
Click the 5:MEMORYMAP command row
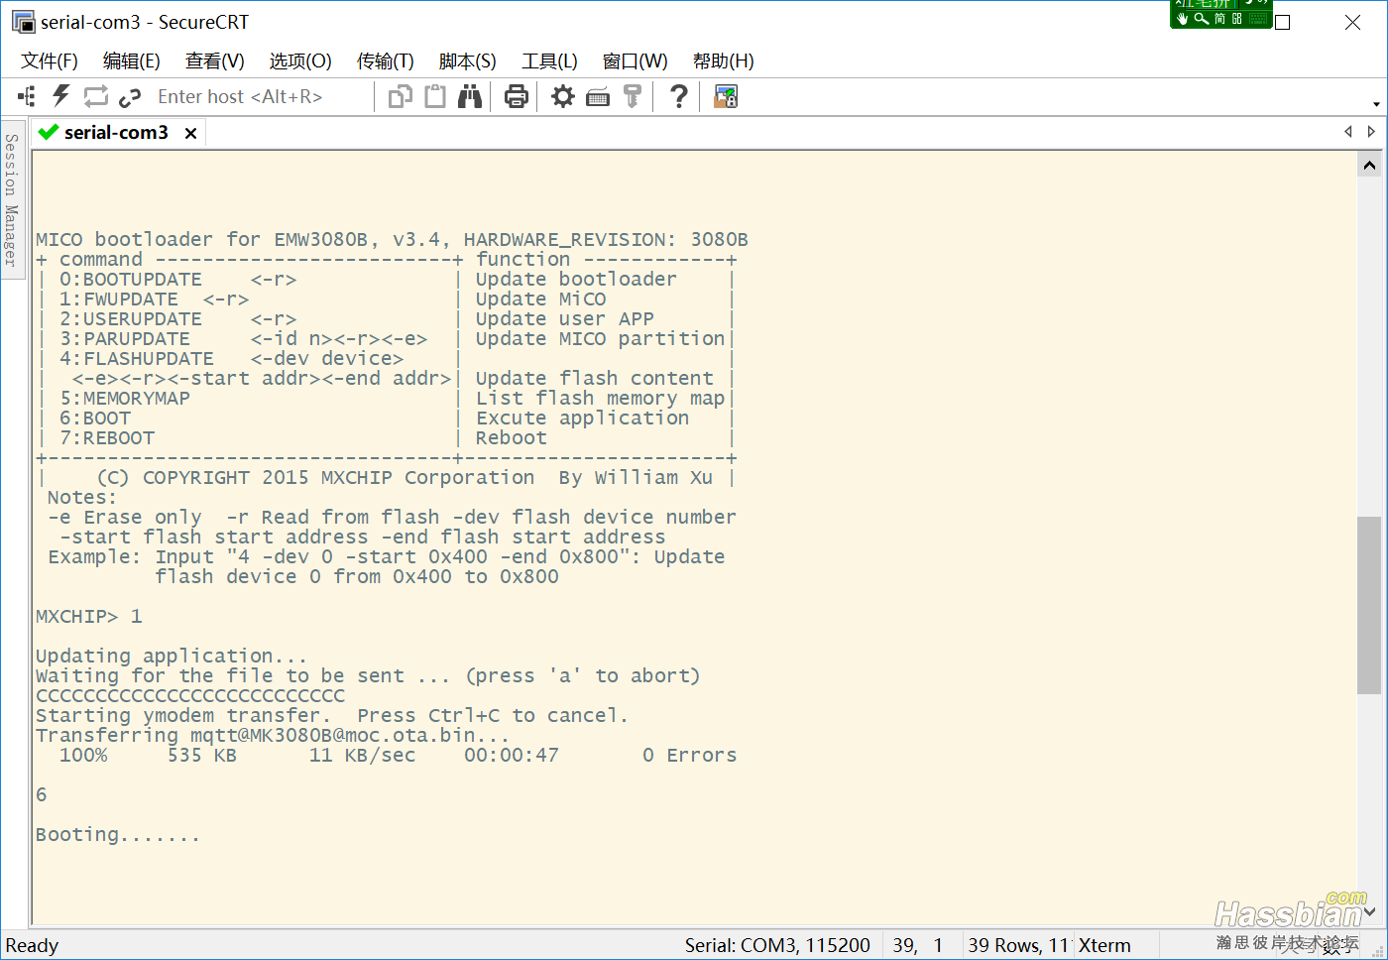pos(125,398)
